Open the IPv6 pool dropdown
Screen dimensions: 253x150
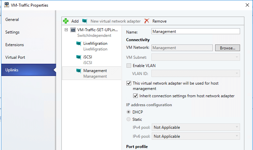pyautogui.click(x=196, y=136)
